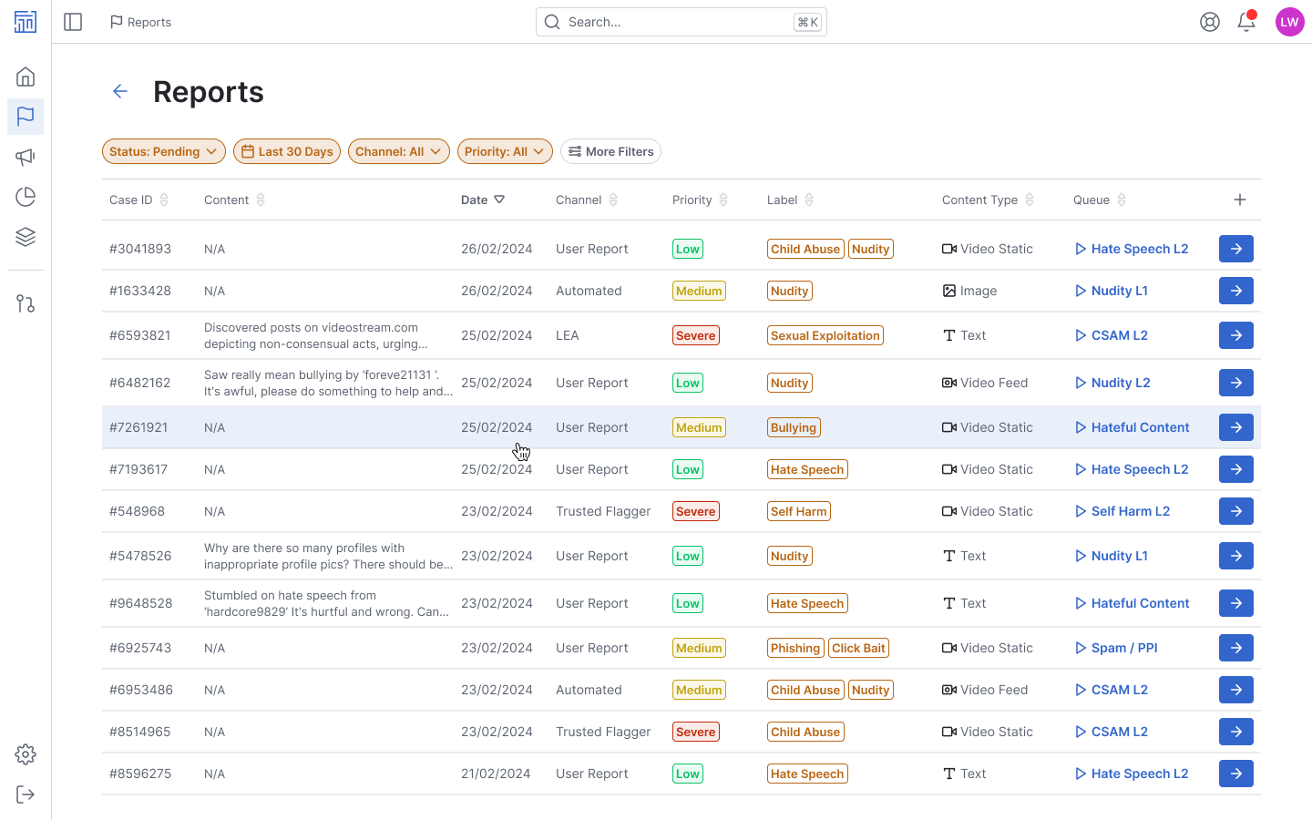Open the Status: Pending filter dropdown
1312x820 pixels.
pyautogui.click(x=164, y=151)
